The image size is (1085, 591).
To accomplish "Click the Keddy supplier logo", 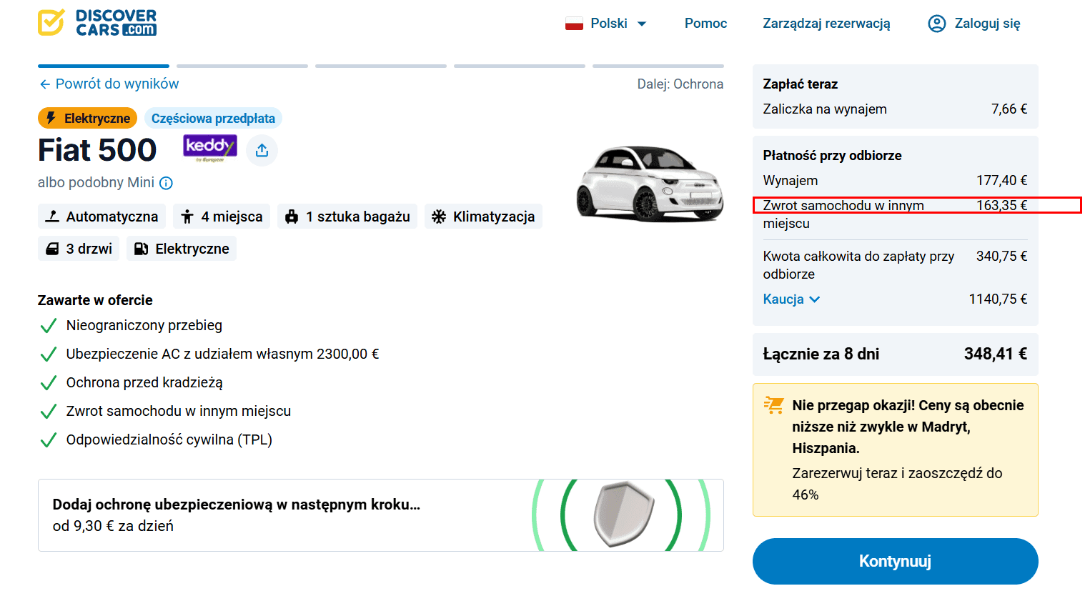I will (x=210, y=148).
